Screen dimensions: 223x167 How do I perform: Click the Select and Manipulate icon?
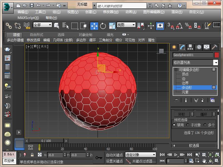(151, 26)
